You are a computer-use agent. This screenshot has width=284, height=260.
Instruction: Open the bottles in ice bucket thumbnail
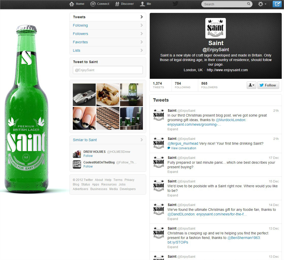[x=131, y=118]
